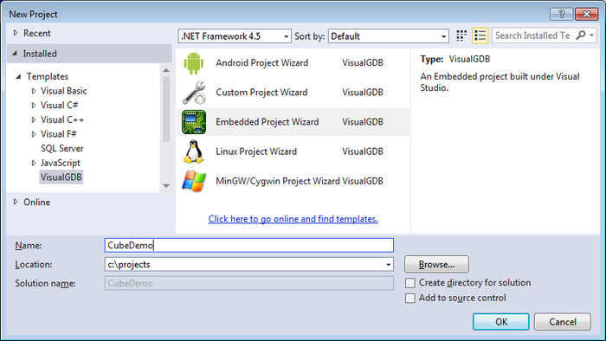Click the Cancel button
The height and width of the screenshot is (341, 606).
[563, 322]
